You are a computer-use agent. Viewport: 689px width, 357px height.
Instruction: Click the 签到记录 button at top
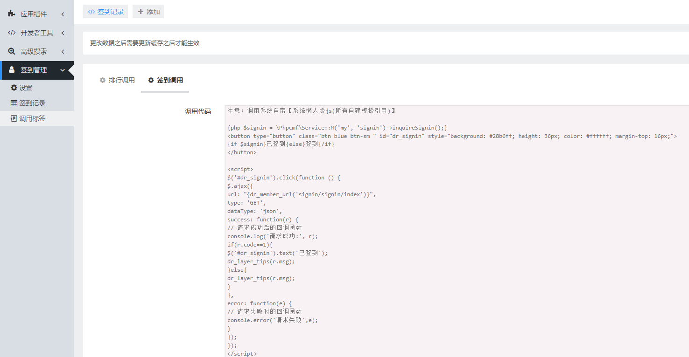[105, 12]
